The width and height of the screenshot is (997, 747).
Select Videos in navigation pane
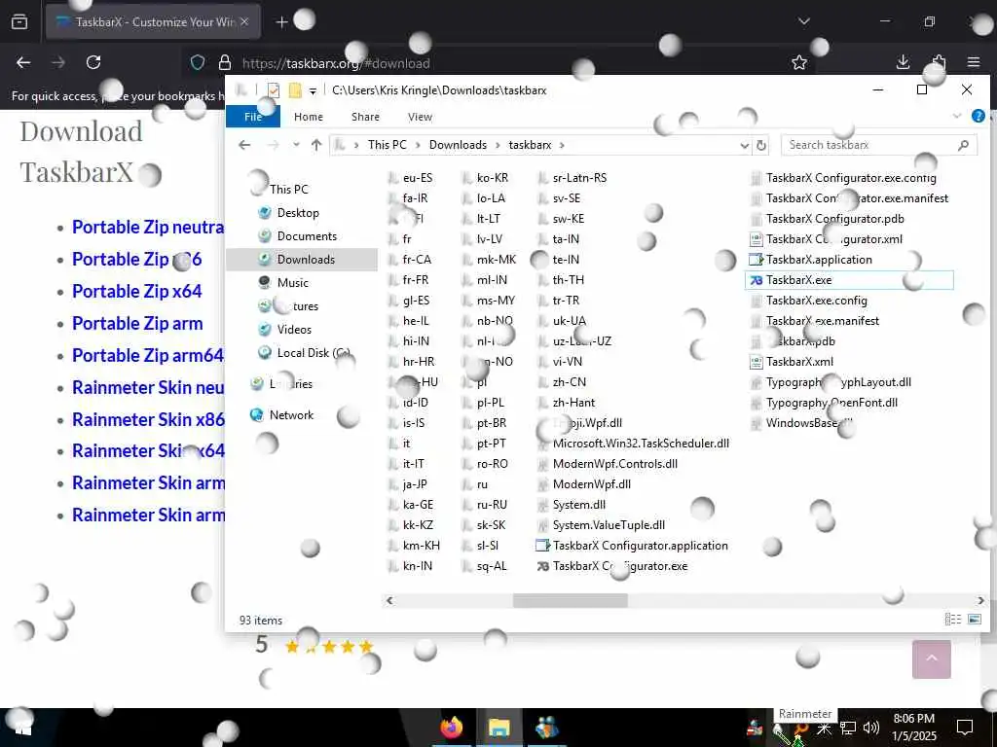294,330
